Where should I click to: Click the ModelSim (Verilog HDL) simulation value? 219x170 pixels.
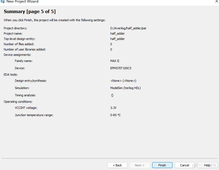125,88
